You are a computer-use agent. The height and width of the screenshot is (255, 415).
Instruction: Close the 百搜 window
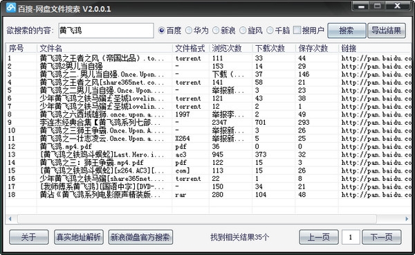pos(397,6)
